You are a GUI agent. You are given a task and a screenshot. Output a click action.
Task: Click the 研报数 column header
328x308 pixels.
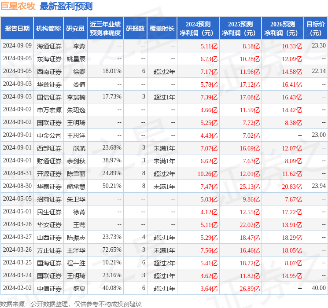coord(135,28)
